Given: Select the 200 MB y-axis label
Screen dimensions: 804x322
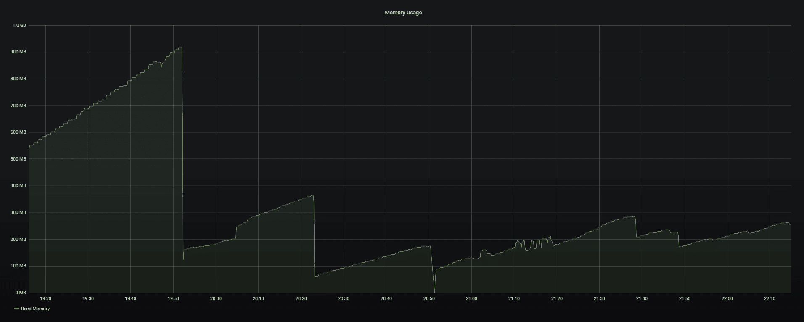Looking at the screenshot, I should point(19,239).
